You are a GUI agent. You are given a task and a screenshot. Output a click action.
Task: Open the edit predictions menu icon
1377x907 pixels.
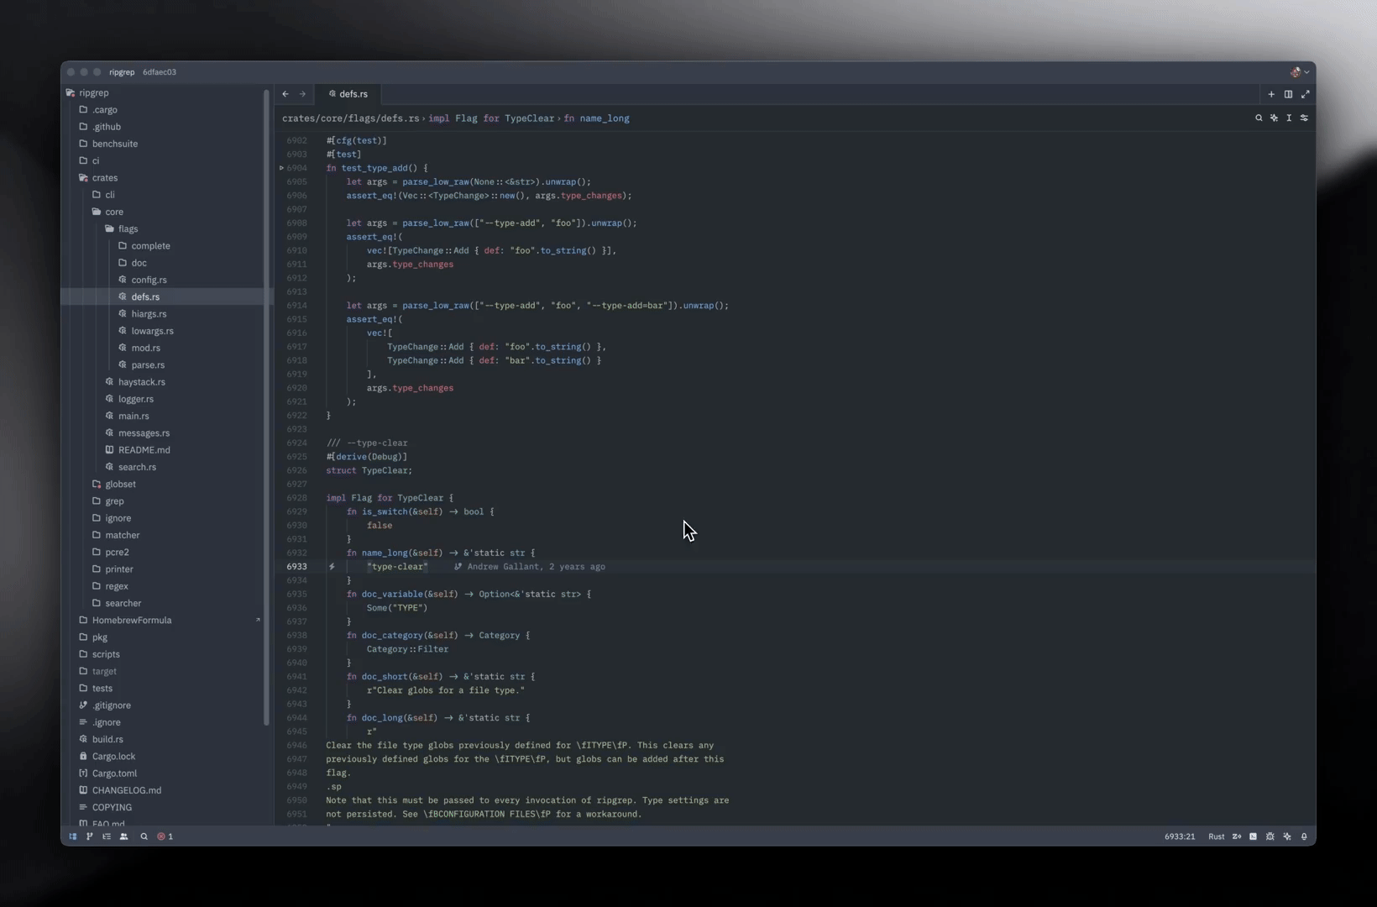tap(1237, 836)
